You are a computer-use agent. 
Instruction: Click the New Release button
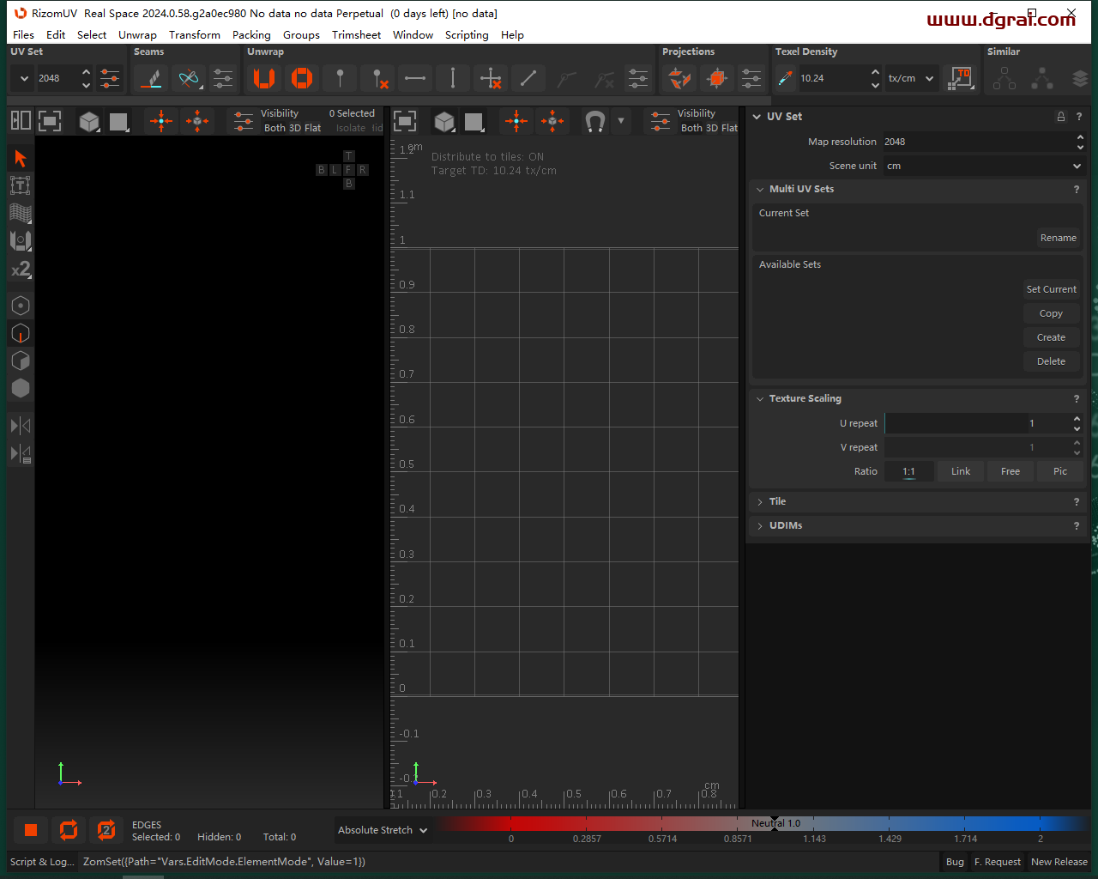(x=1059, y=862)
